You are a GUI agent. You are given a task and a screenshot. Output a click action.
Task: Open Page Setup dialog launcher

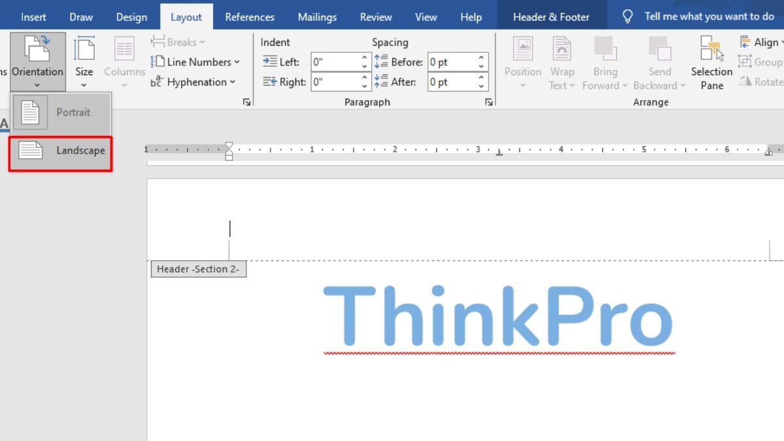[x=247, y=102]
